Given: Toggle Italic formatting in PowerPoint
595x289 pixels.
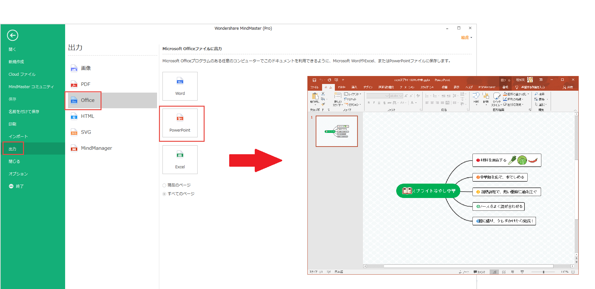Looking at the screenshot, I should pos(374,103).
